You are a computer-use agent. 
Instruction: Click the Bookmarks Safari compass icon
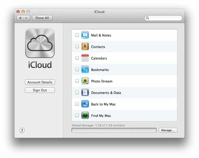coord(85,69)
